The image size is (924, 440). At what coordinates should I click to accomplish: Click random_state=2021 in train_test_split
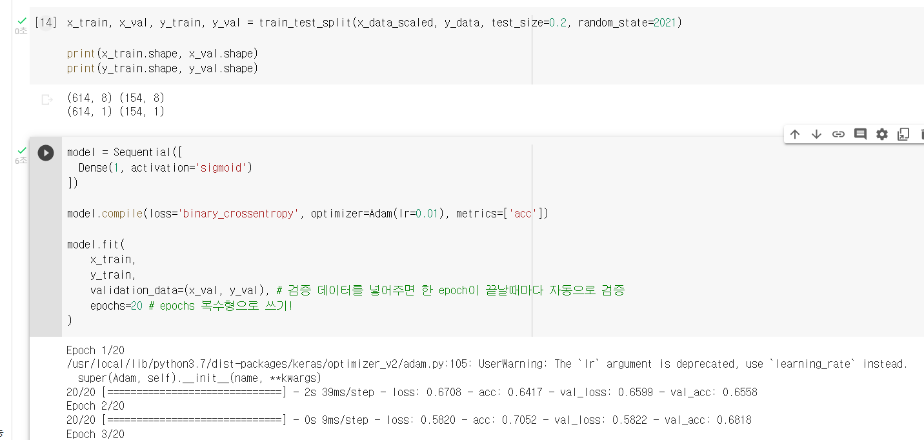pyautogui.click(x=627, y=23)
